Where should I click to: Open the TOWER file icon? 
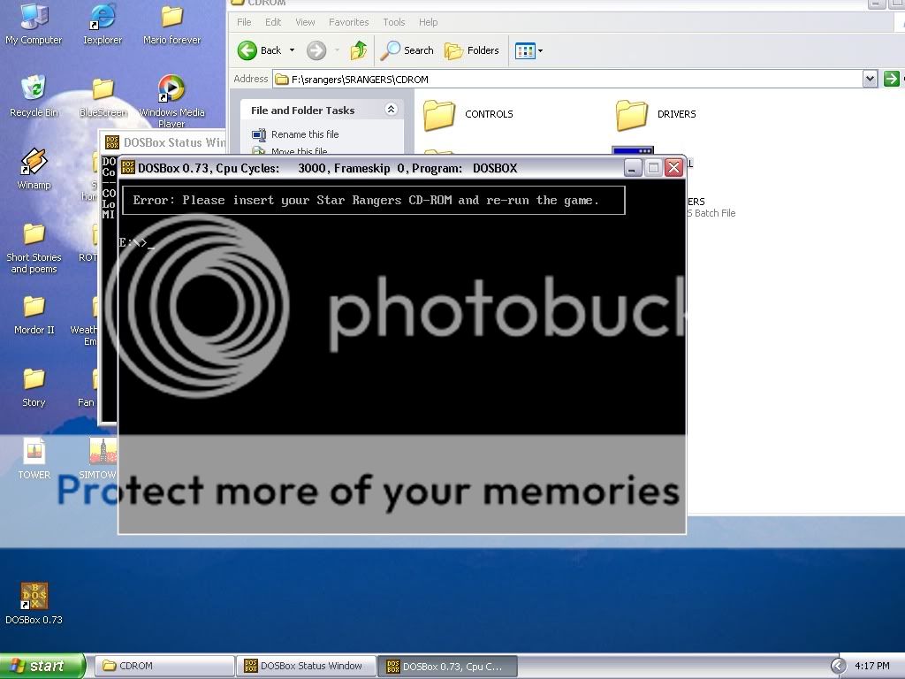[x=34, y=459]
